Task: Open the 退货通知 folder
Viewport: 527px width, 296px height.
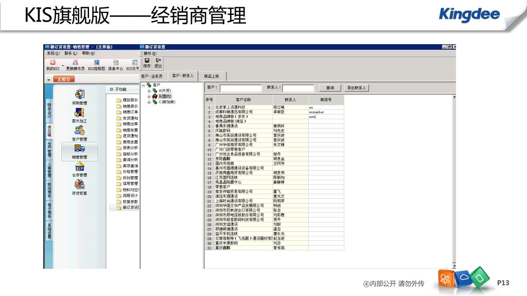Action: (x=127, y=136)
